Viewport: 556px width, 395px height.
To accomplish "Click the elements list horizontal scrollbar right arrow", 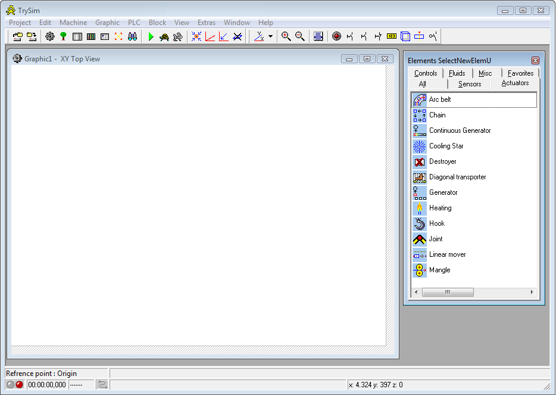I will point(532,293).
